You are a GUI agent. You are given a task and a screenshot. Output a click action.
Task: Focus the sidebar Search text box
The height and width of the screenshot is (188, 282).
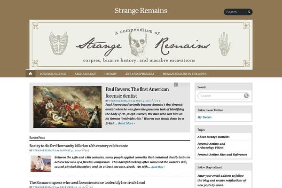pyautogui.click(x=221, y=96)
